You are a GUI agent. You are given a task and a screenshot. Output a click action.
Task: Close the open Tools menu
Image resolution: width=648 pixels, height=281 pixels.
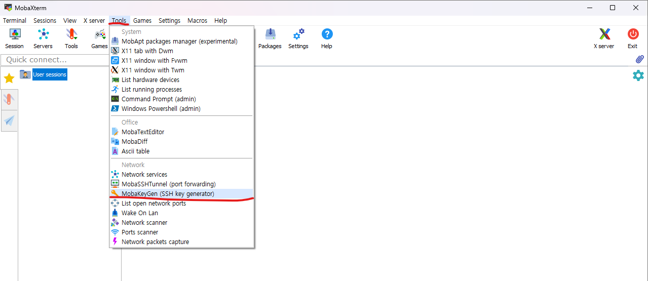point(119,21)
